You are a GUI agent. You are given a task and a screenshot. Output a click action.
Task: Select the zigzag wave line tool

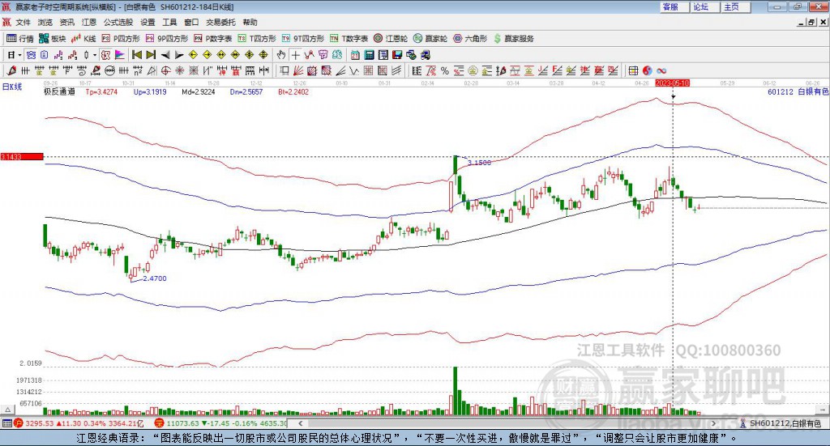point(354,70)
